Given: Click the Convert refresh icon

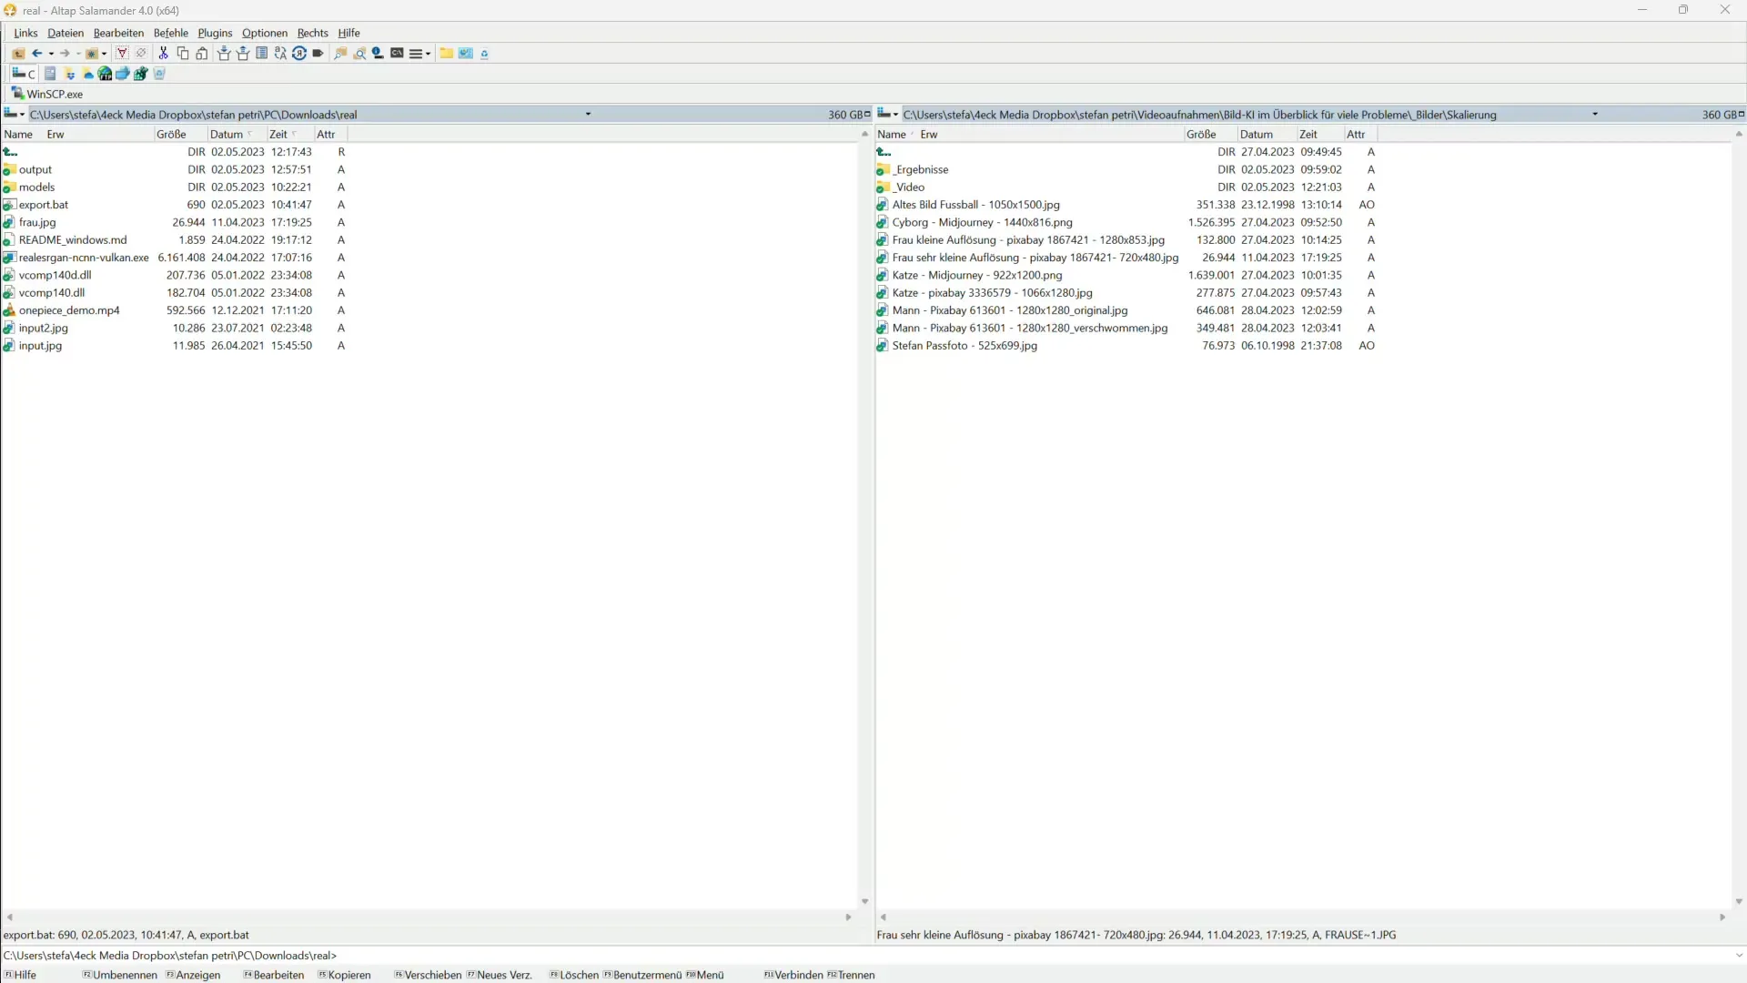Looking at the screenshot, I should click(x=299, y=54).
